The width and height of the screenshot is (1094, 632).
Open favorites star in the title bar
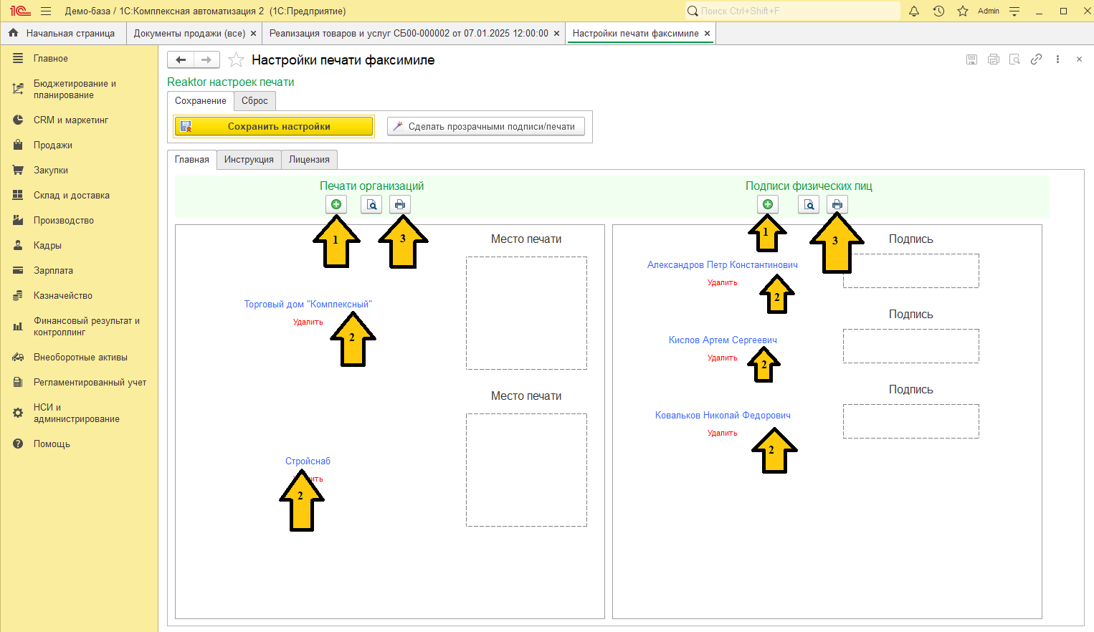point(963,11)
